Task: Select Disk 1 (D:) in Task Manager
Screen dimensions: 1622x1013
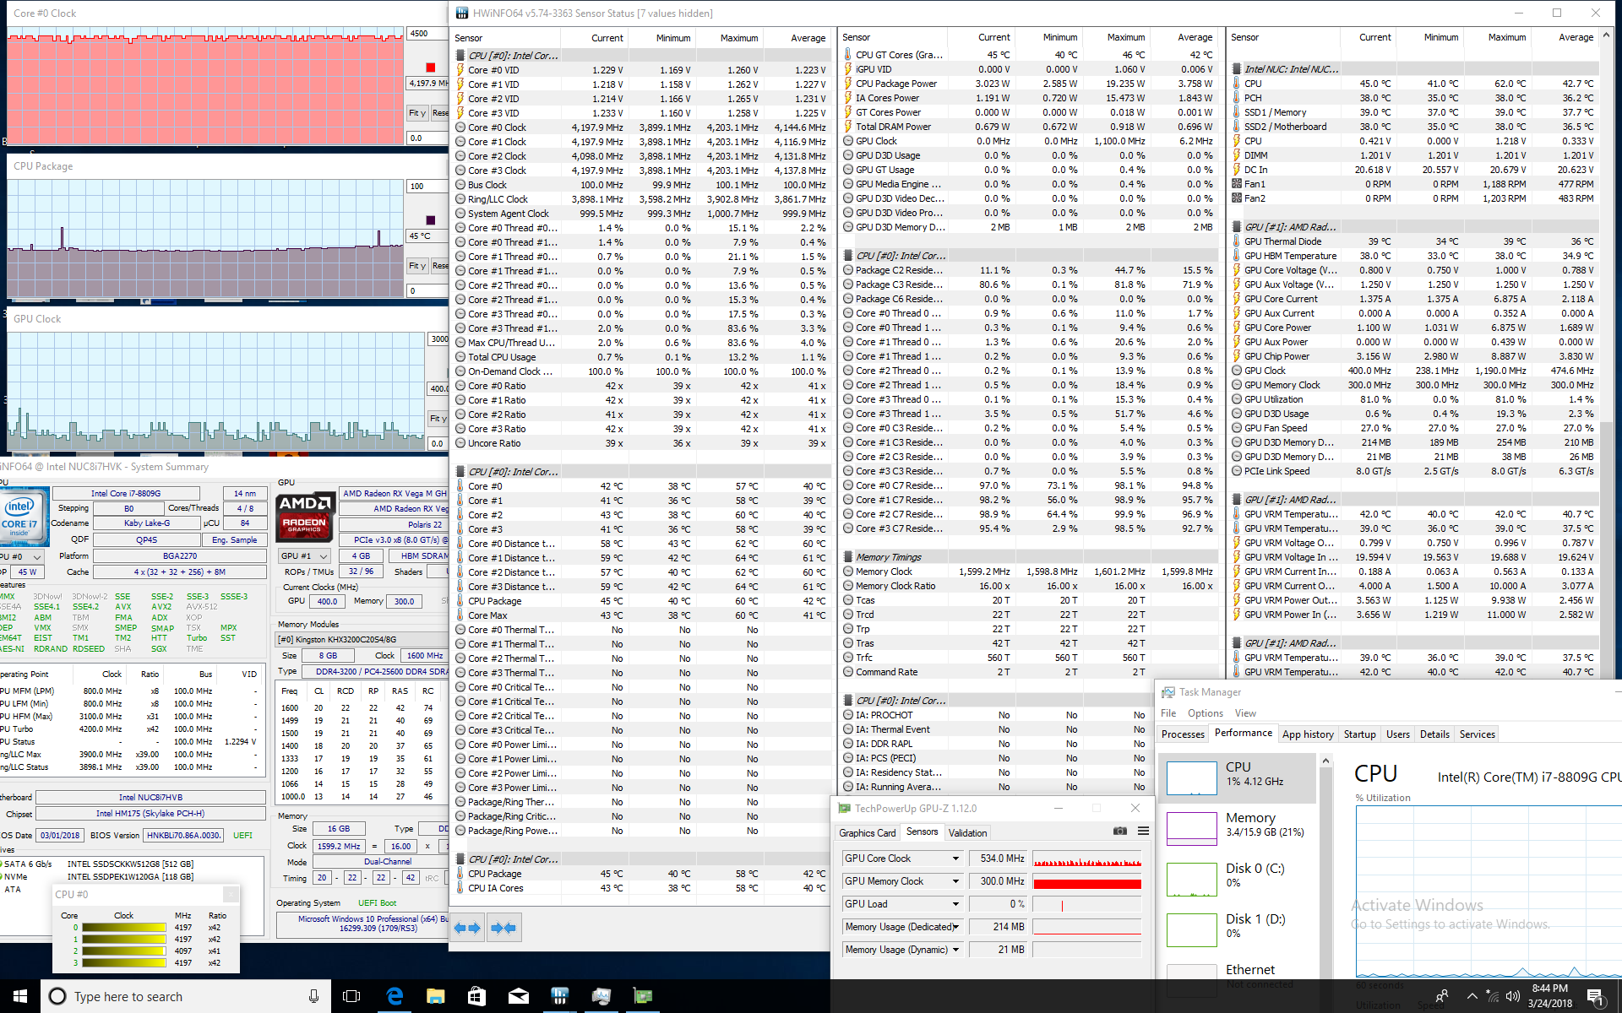Action: click(1238, 929)
